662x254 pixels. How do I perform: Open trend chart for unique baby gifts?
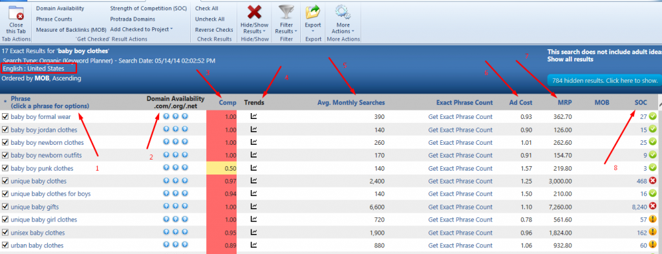tap(253, 206)
